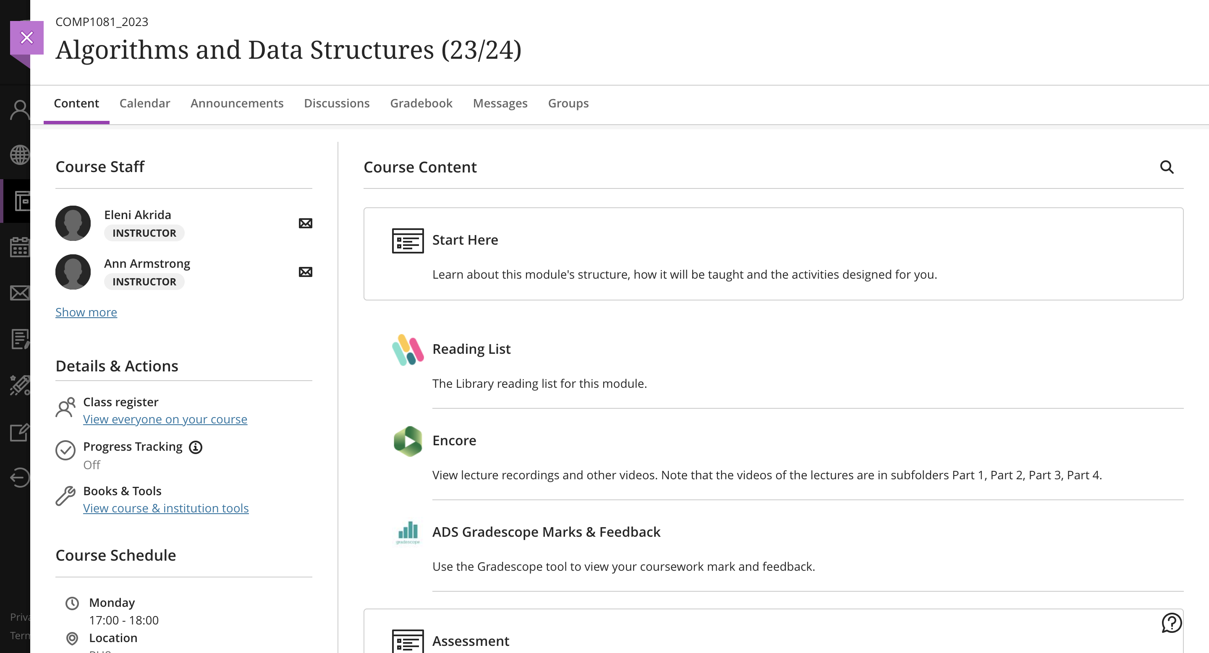The image size is (1209, 653).
Task: Click the sidebar sign out icon
Action: 20,478
